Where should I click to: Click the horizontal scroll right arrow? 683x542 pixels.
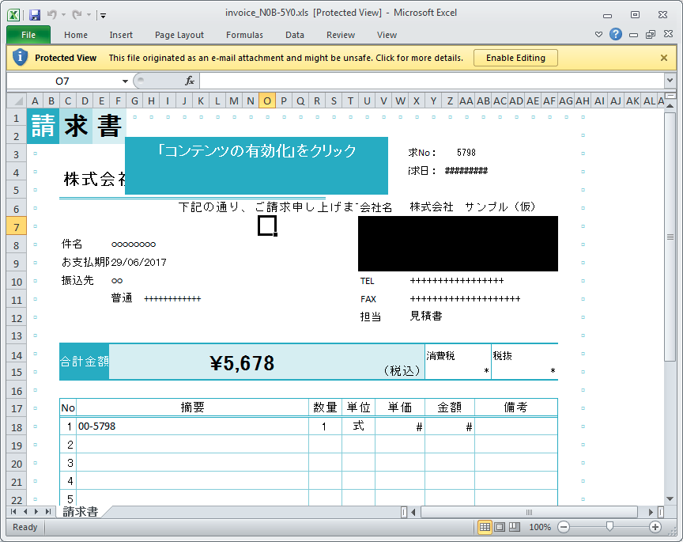[x=651, y=512]
